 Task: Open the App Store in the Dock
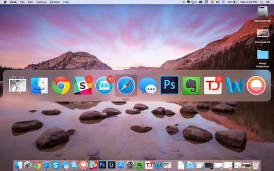tap(121, 165)
